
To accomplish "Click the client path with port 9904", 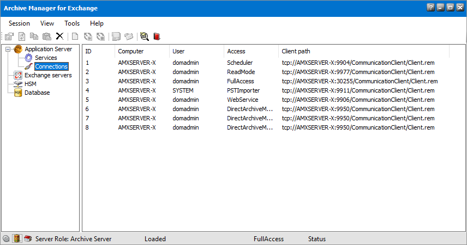I will click(358, 63).
